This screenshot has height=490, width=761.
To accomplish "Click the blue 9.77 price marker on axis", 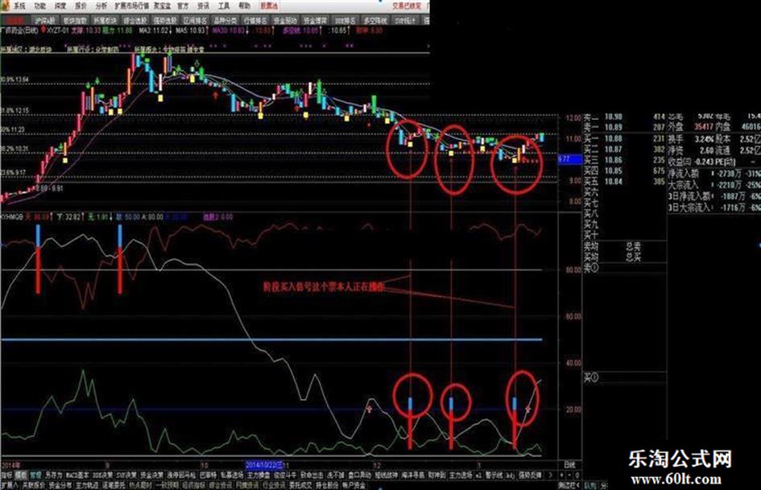I will point(570,159).
